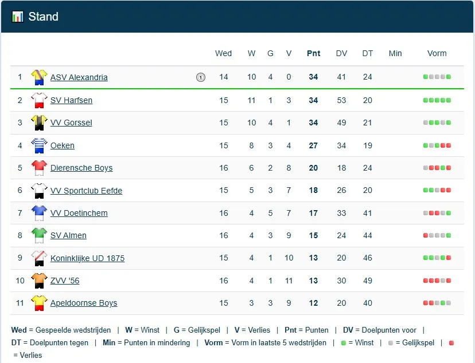Screen dimensions: 475x363
Task: Click the Wed column header
Action: 223,53
